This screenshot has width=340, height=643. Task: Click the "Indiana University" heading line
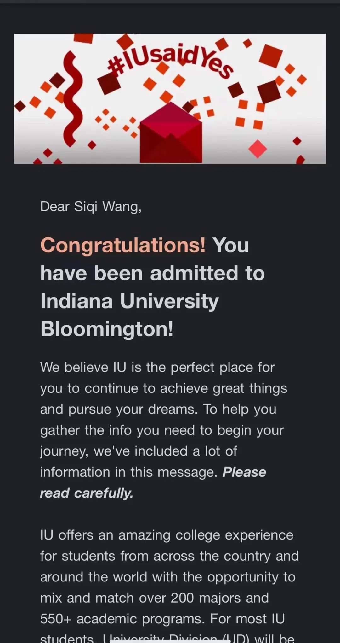129,301
